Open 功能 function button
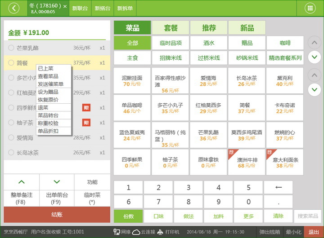 pyautogui.click(x=92, y=182)
